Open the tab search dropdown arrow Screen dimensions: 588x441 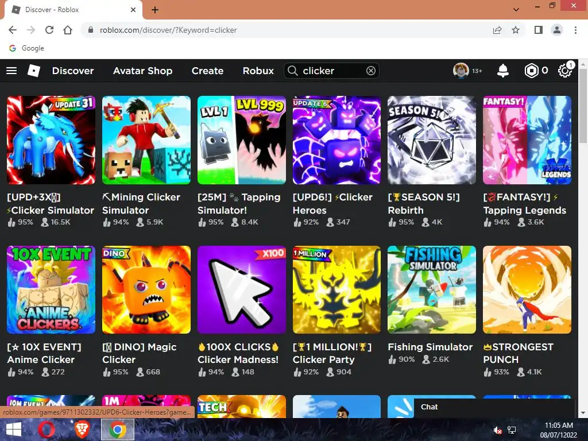[516, 10]
